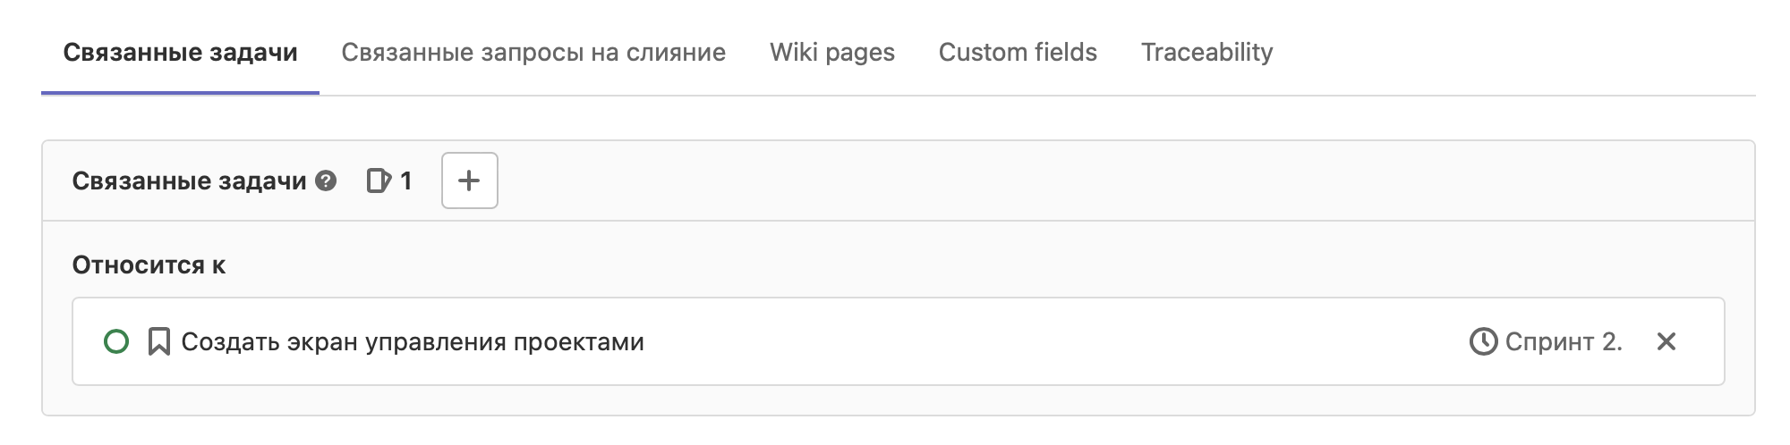Click the green open status circle icon

(x=116, y=341)
